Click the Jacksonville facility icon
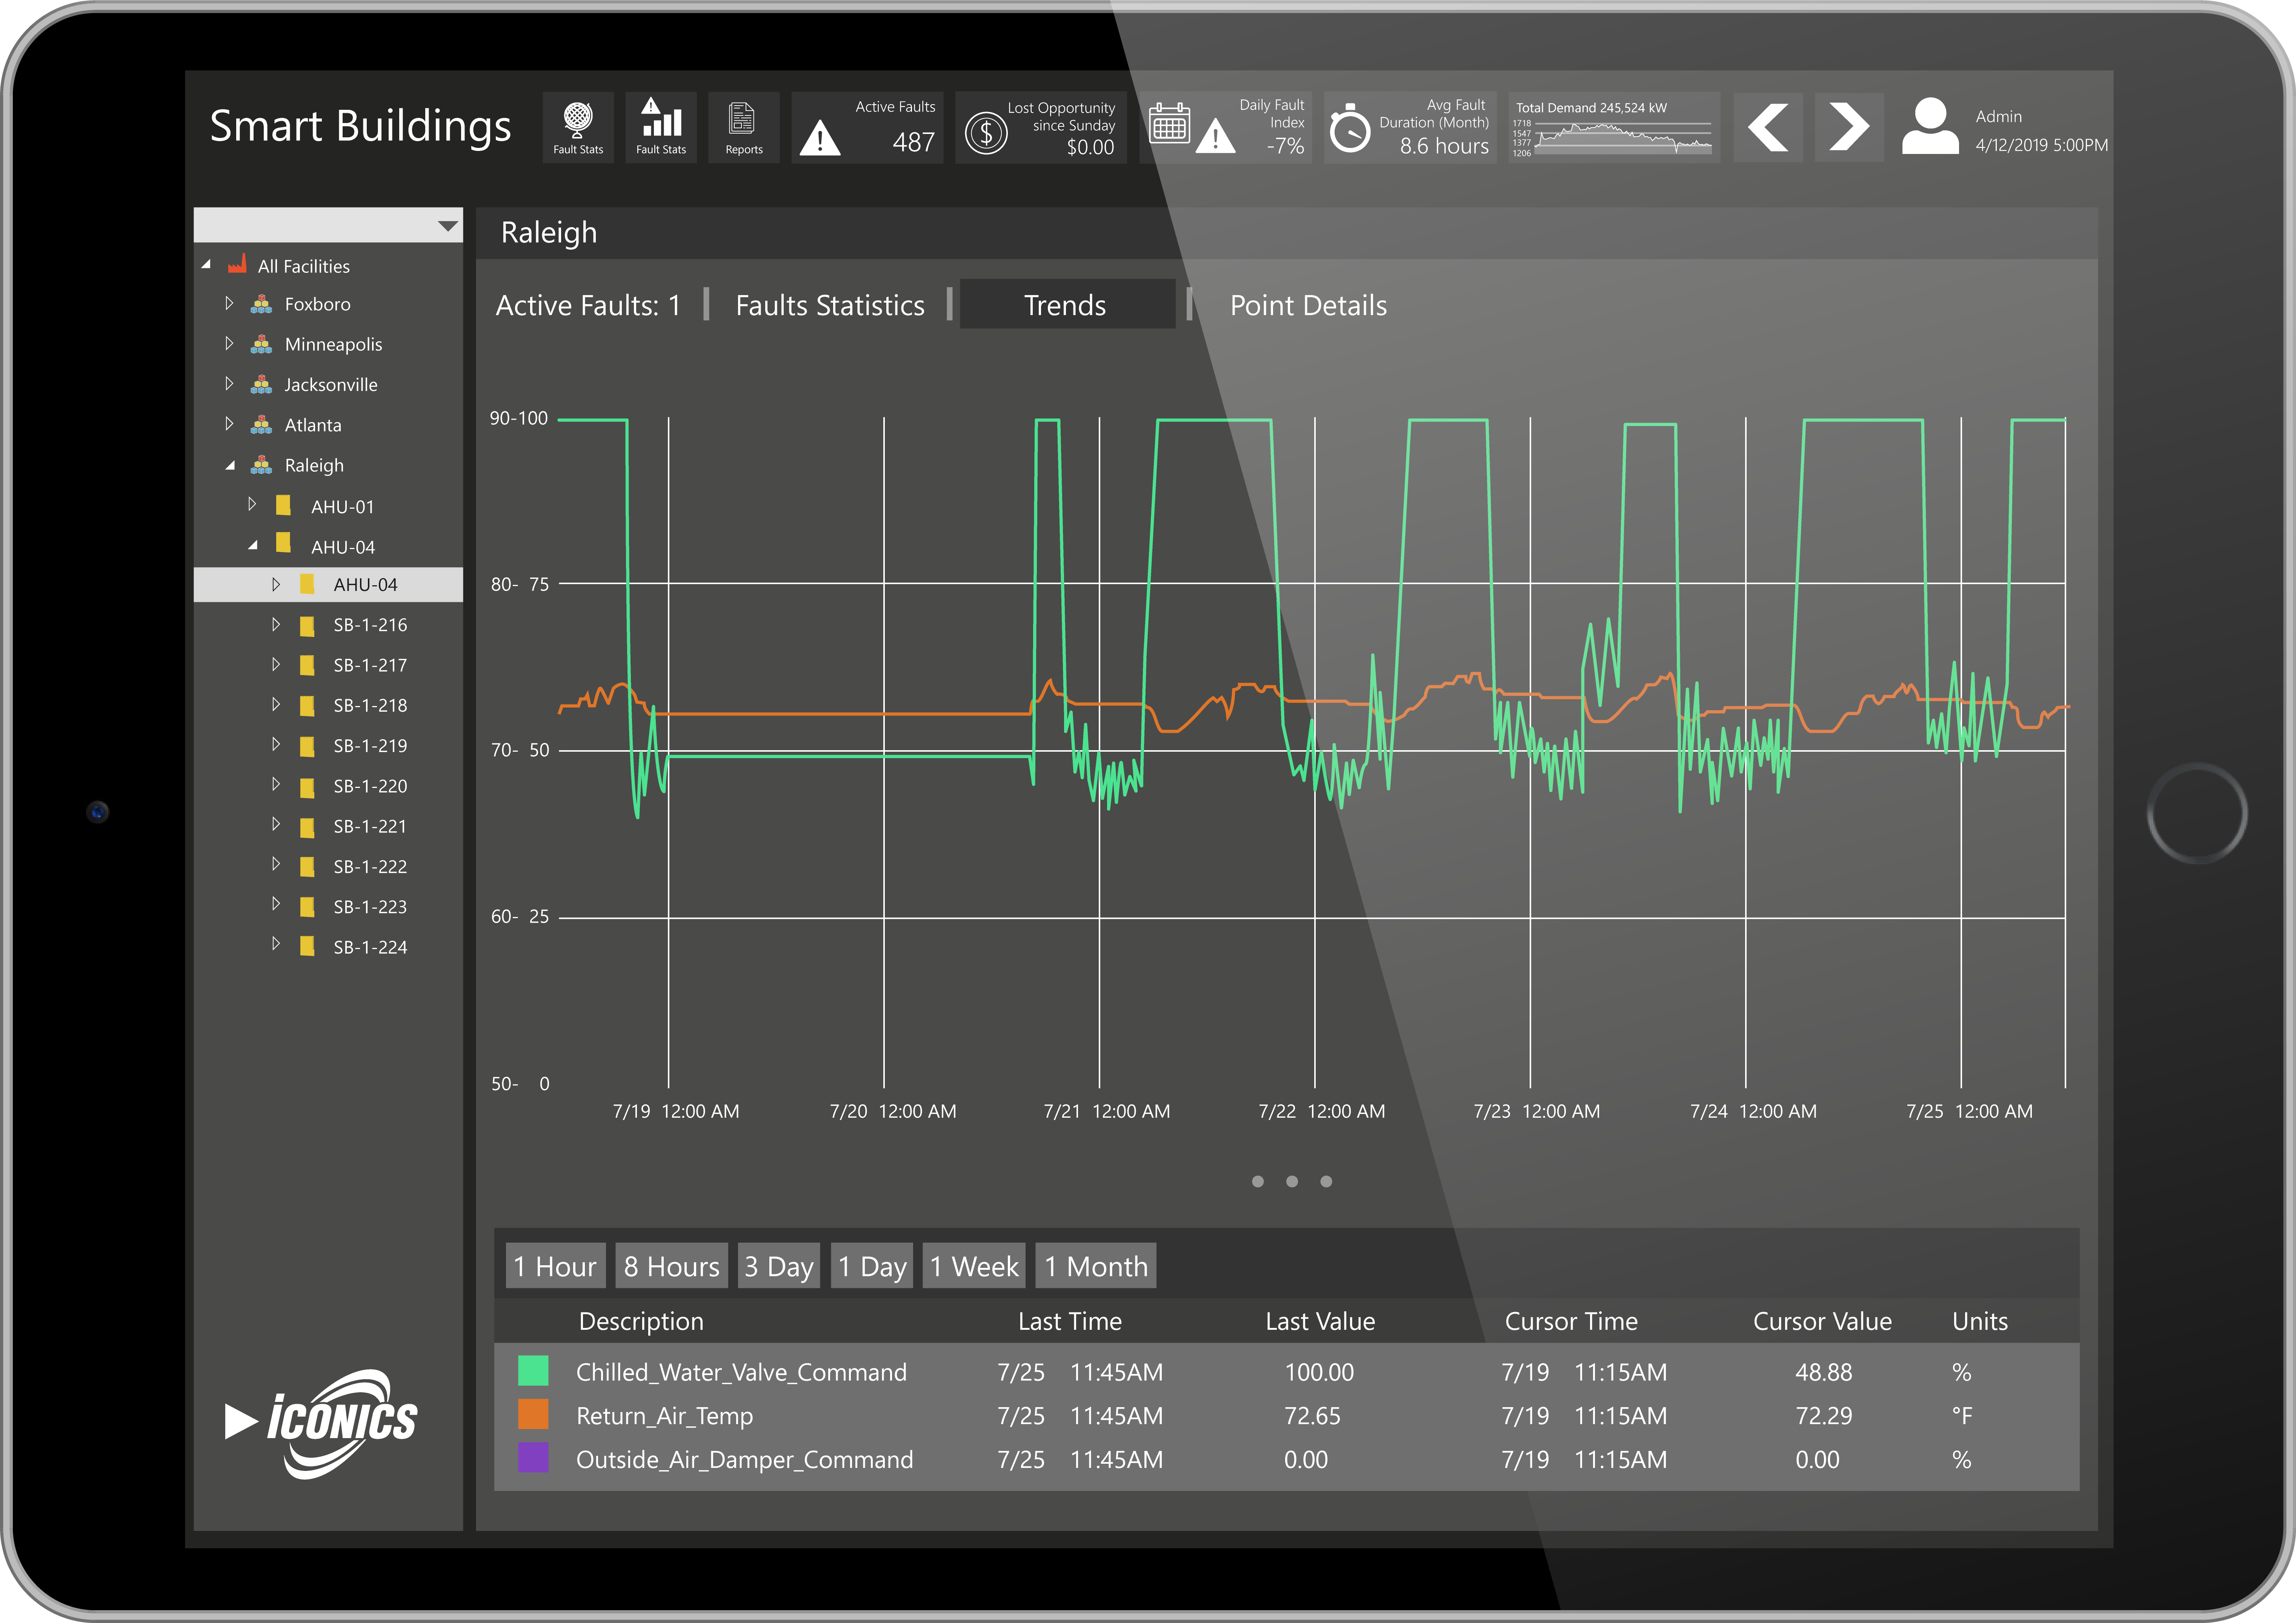 tap(261, 384)
